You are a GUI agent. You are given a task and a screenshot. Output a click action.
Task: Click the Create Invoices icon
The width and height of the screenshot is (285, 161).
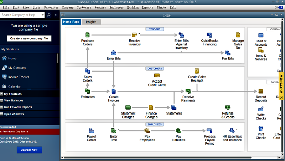coord(114,91)
